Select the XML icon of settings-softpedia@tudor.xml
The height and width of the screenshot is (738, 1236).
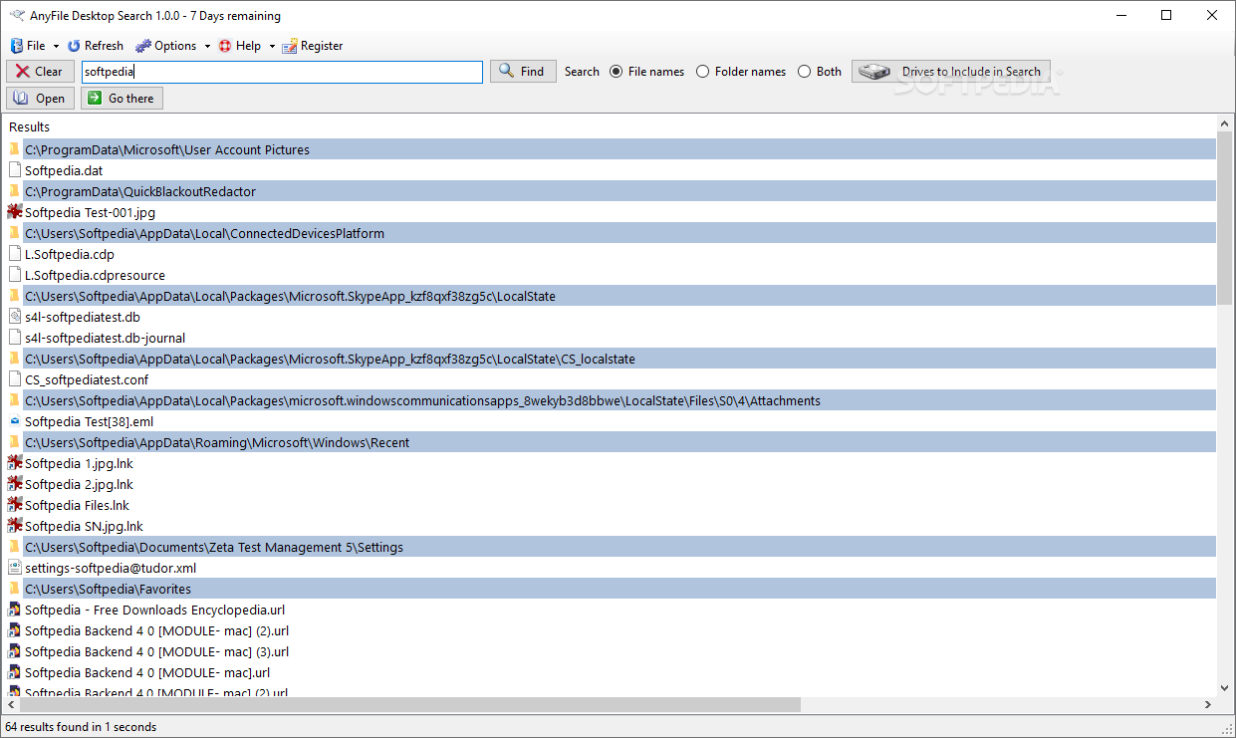point(15,568)
